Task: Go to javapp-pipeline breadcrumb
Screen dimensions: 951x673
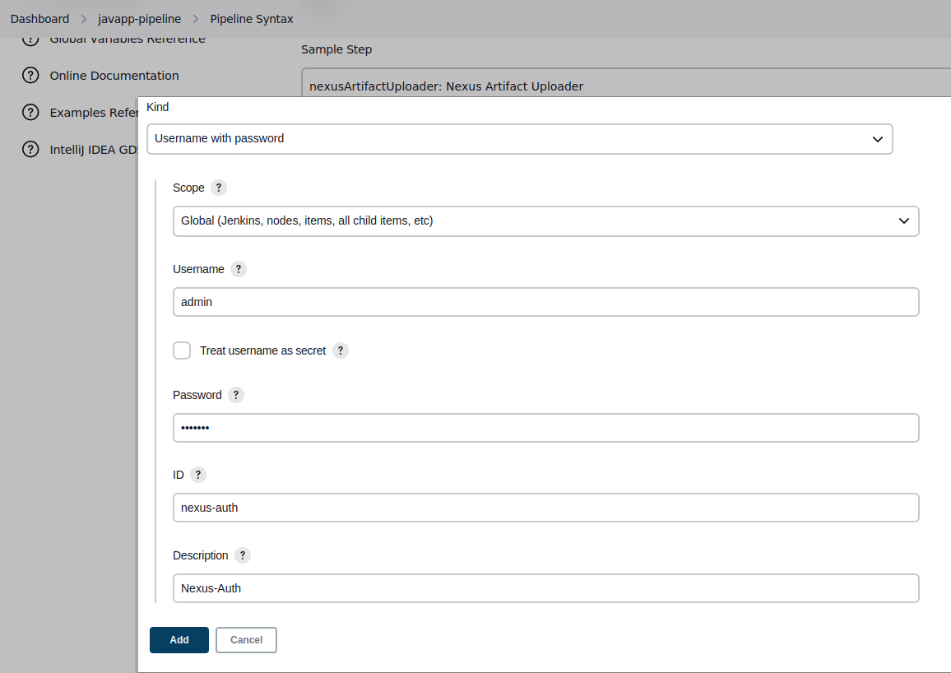Action: [x=140, y=19]
